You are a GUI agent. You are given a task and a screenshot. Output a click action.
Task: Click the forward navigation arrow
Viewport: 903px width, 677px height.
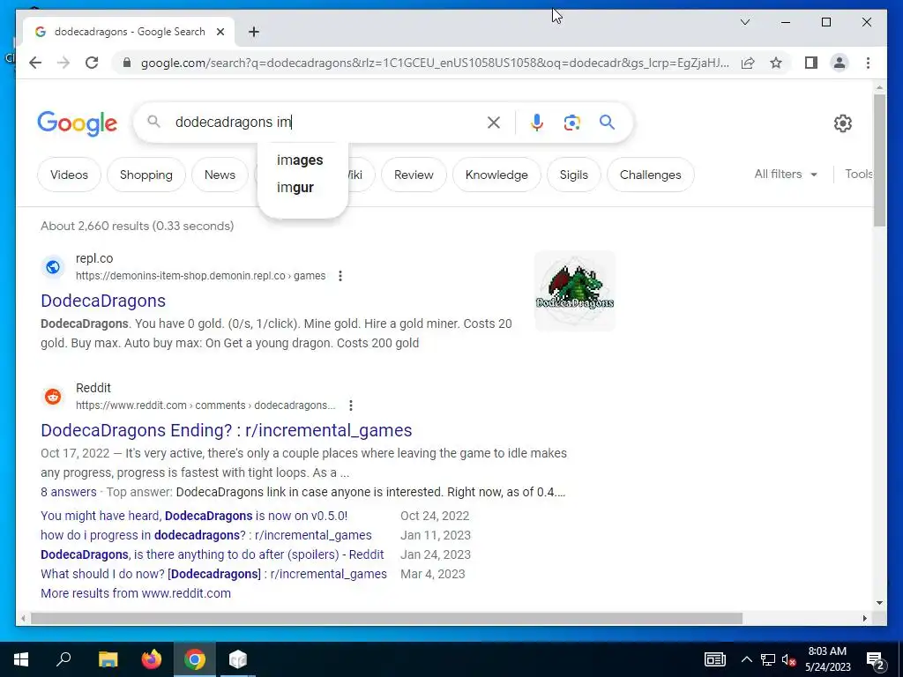click(x=63, y=63)
